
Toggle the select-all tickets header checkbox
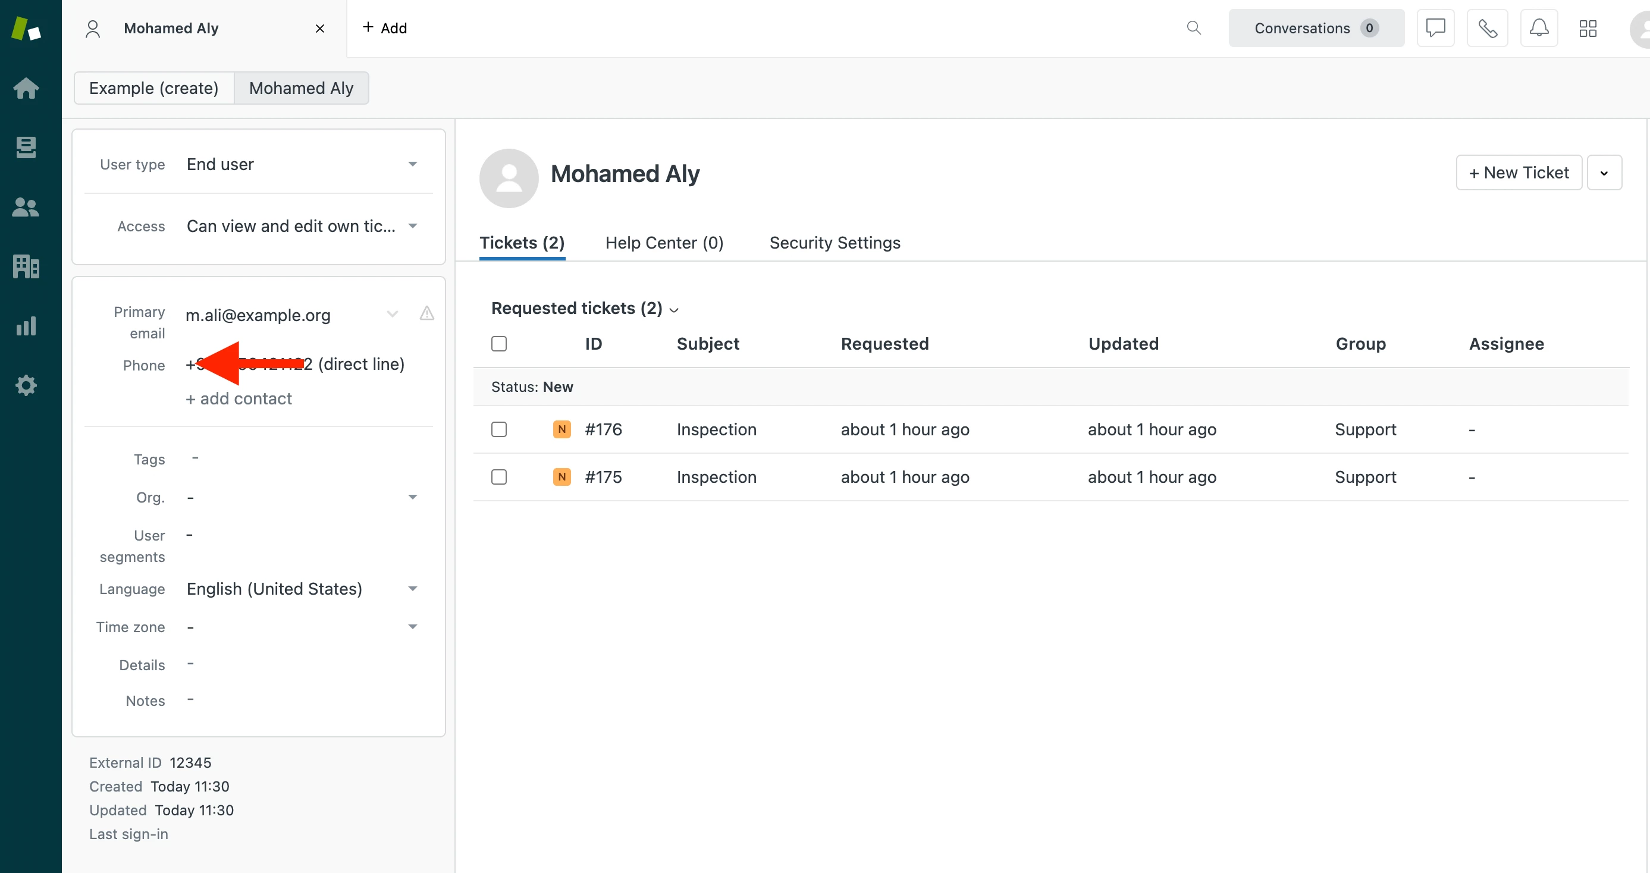coord(499,344)
